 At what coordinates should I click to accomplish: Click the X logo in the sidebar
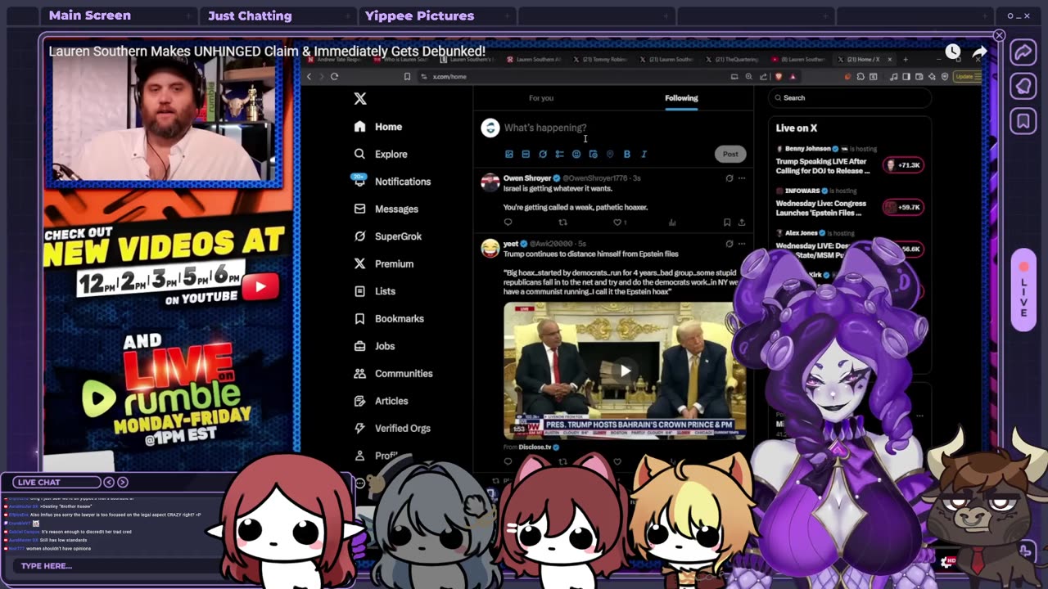(x=360, y=99)
